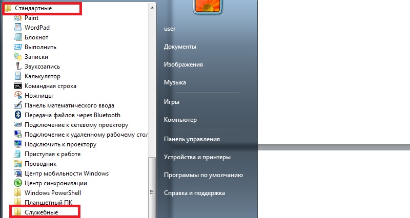The image size is (410, 218).
Task: Launch Командная строка console icon
Action: pyautogui.click(x=18, y=86)
